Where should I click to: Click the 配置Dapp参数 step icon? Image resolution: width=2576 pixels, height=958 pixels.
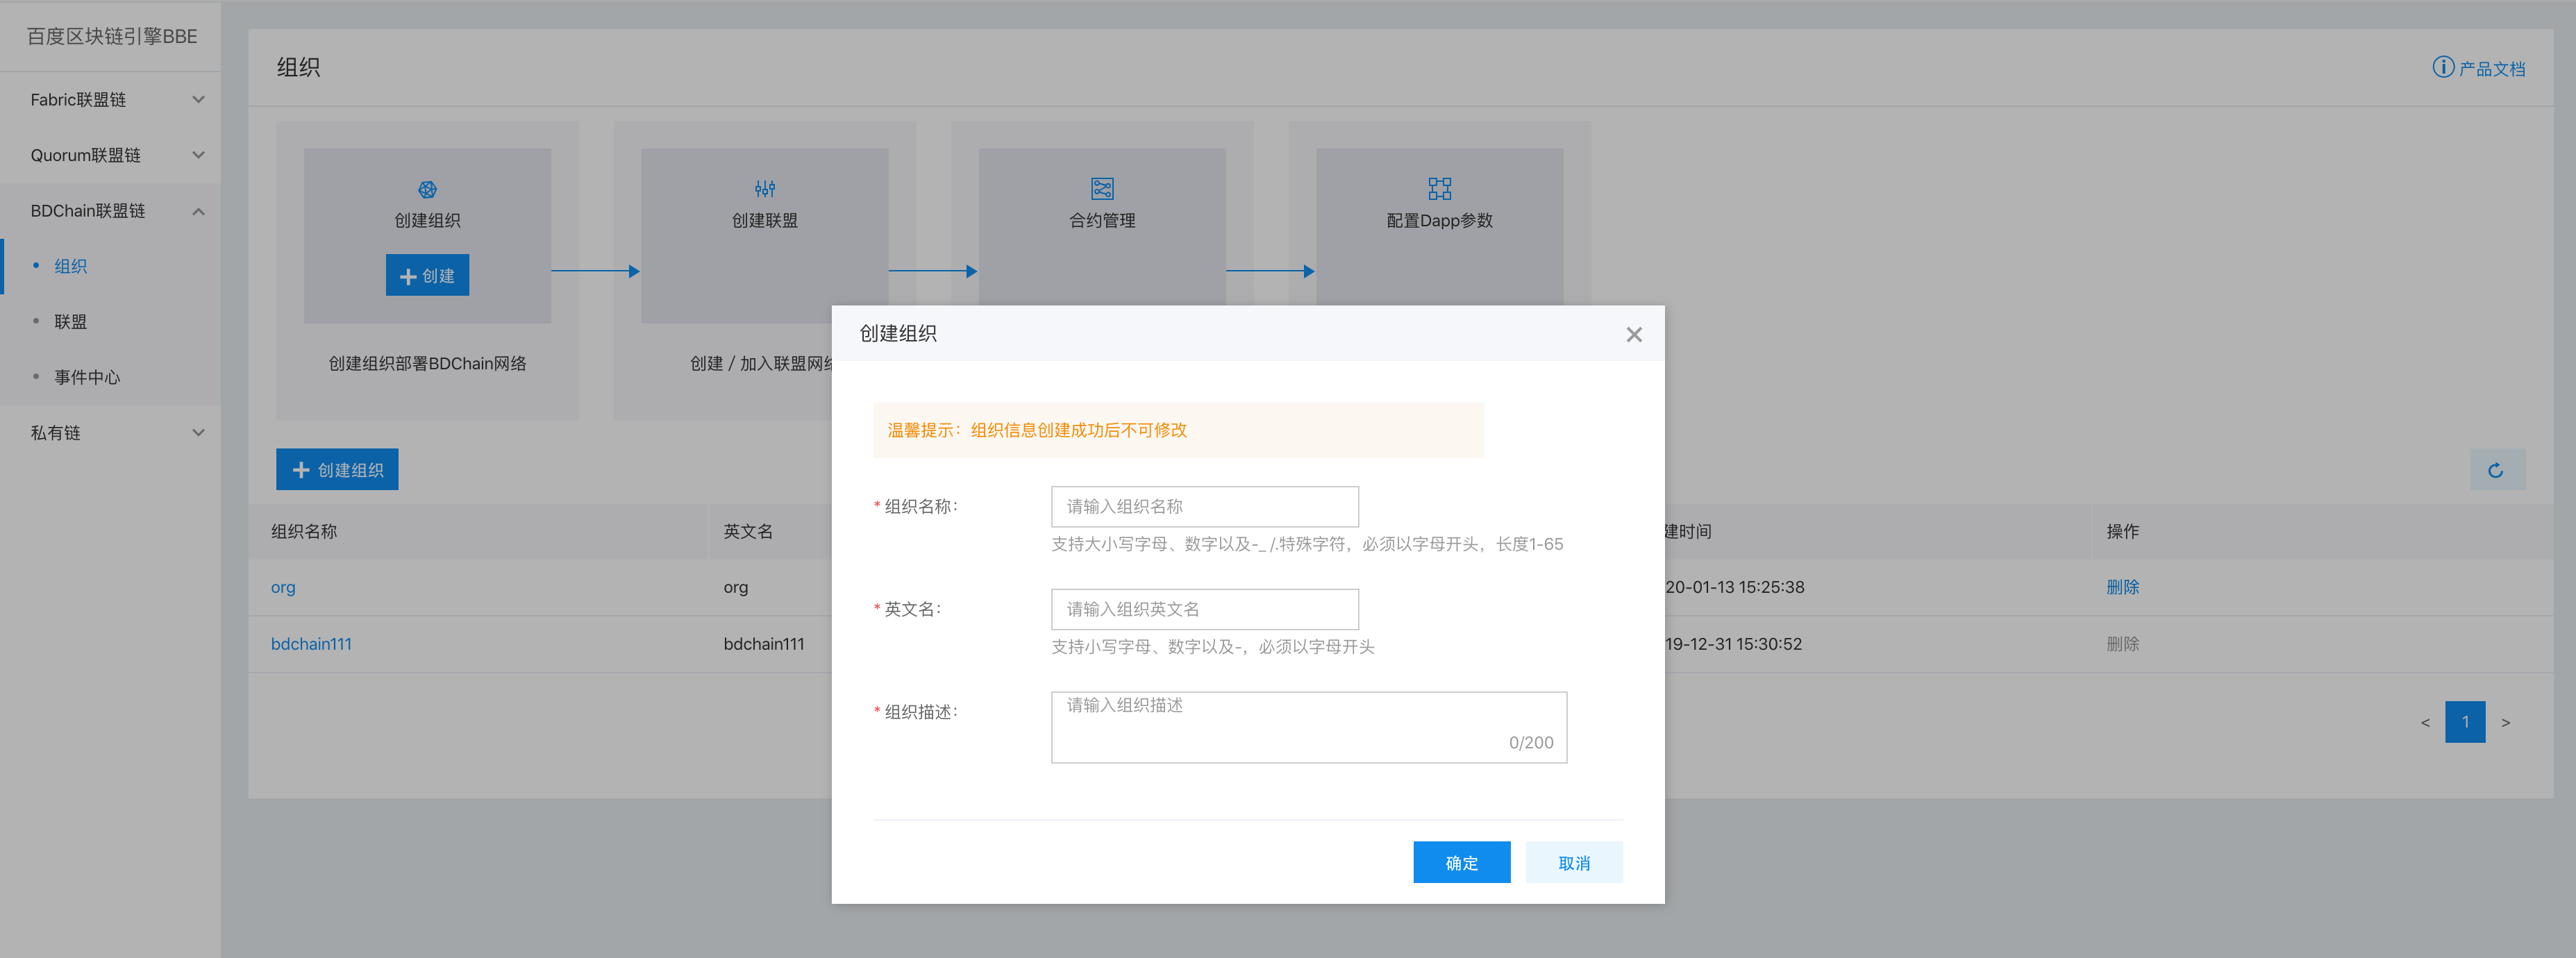coord(1439,189)
